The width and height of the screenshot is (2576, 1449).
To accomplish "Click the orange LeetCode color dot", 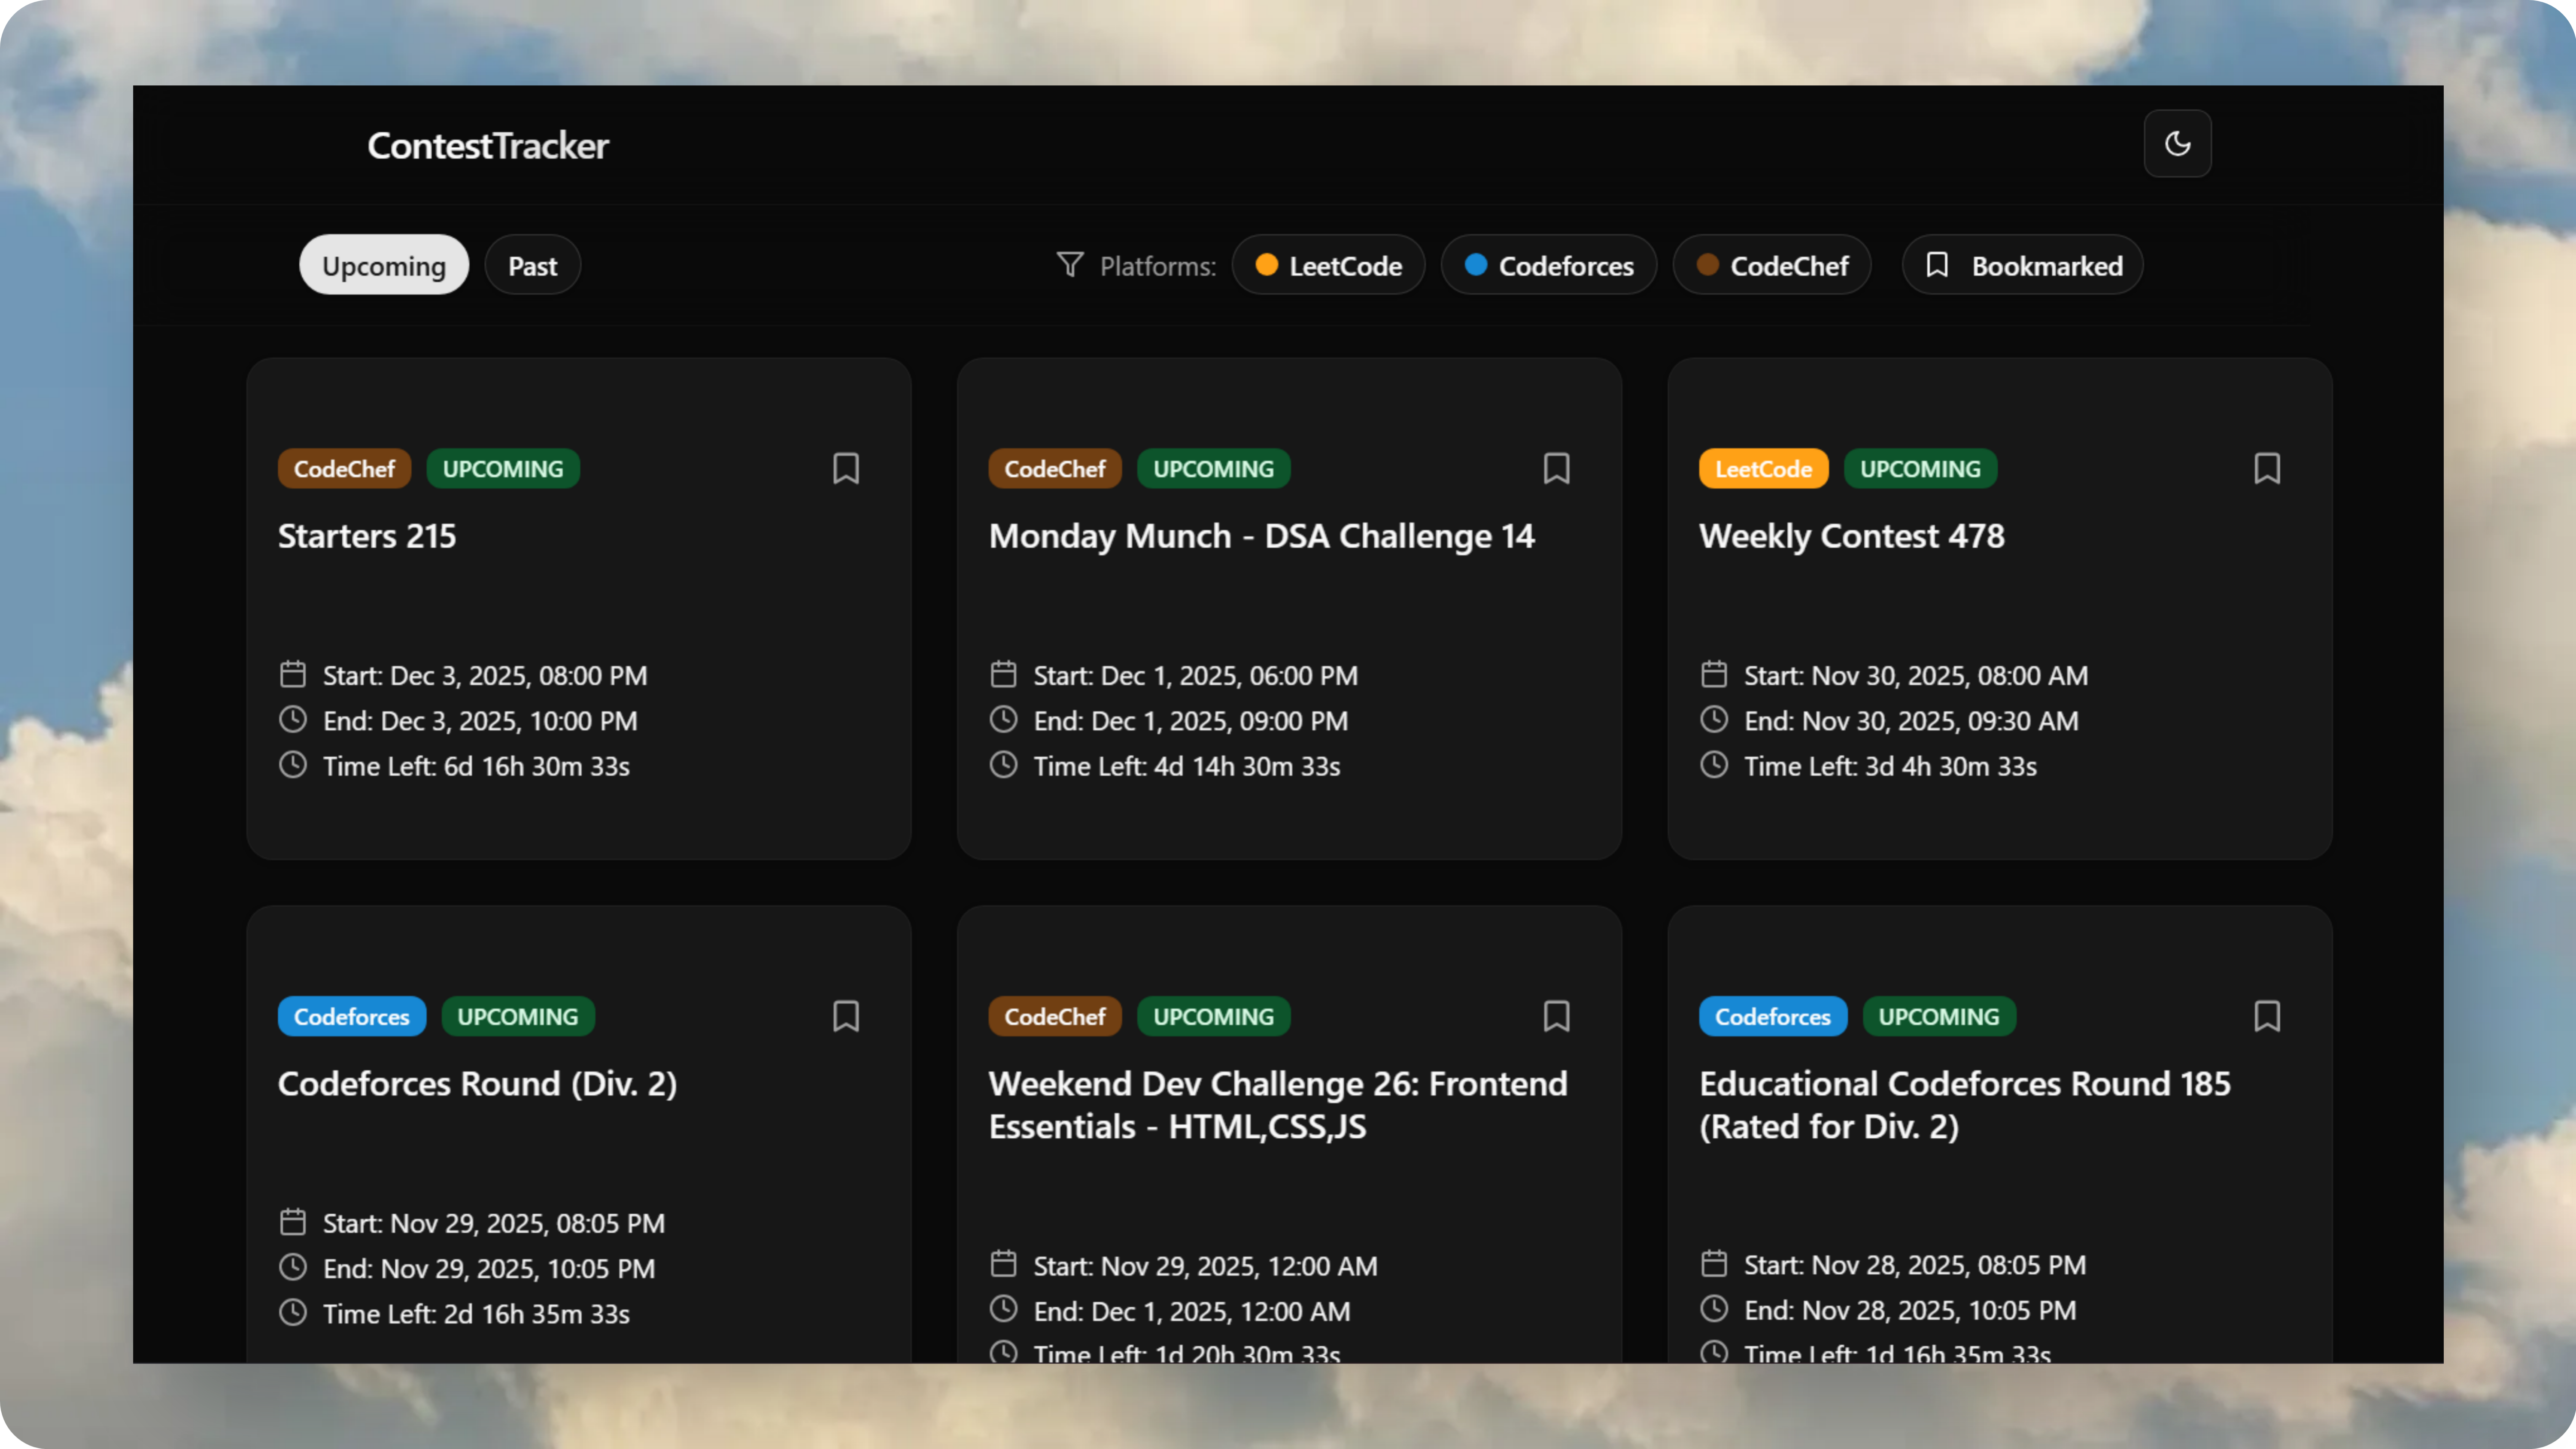I will point(1266,264).
